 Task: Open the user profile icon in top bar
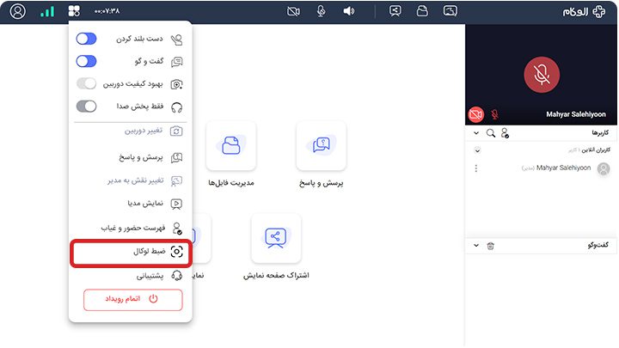pos(17,11)
